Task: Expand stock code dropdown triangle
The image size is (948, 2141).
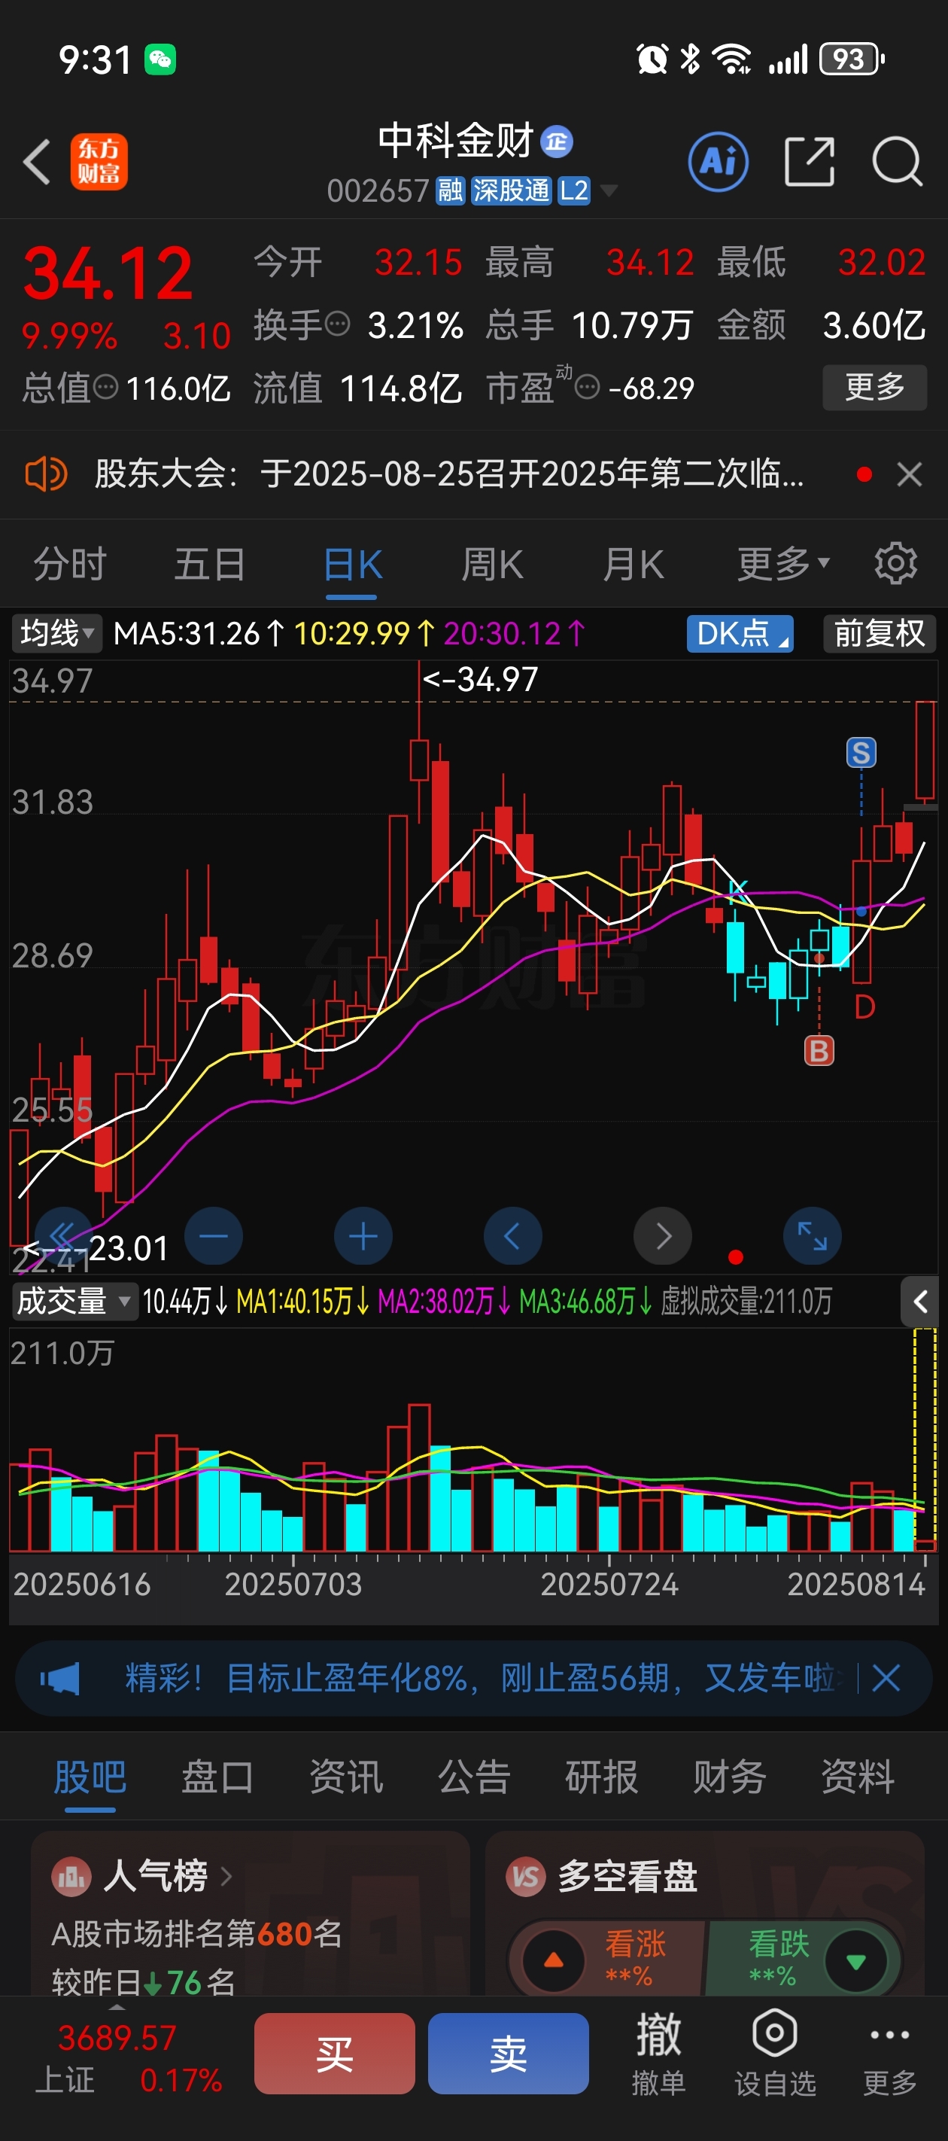Action: click(x=609, y=191)
